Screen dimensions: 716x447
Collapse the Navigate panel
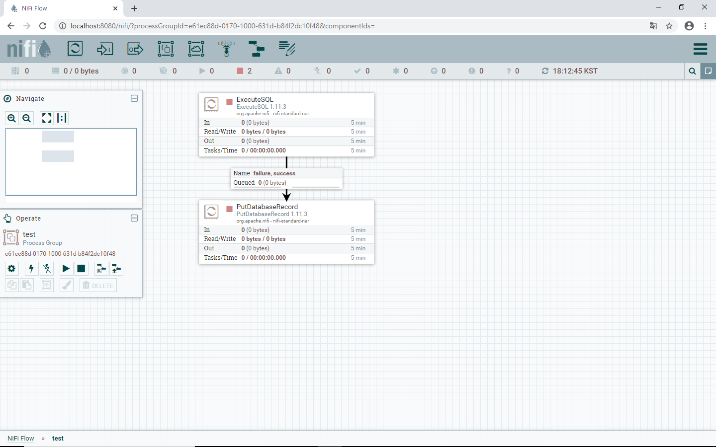point(134,98)
